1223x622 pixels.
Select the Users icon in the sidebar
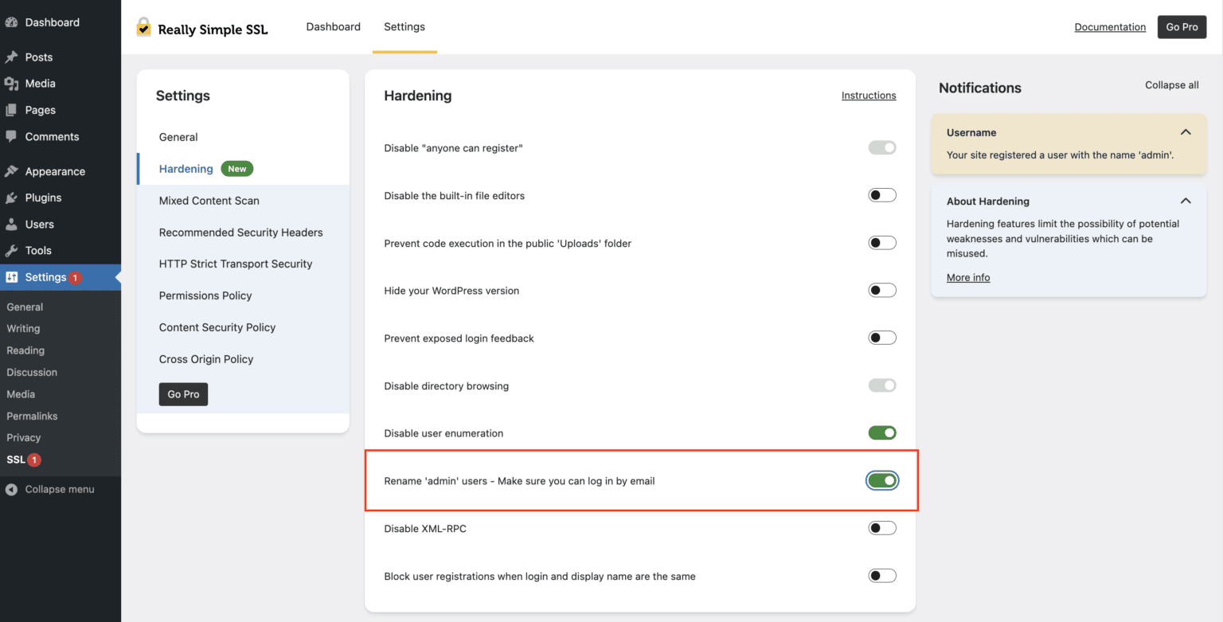coord(12,224)
